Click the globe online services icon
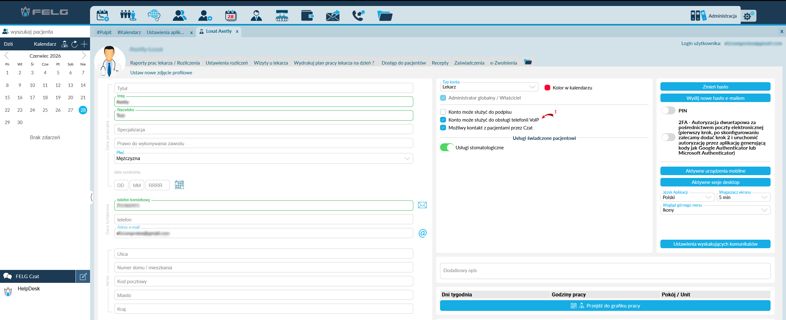This screenshot has width=786, height=320. [x=154, y=15]
